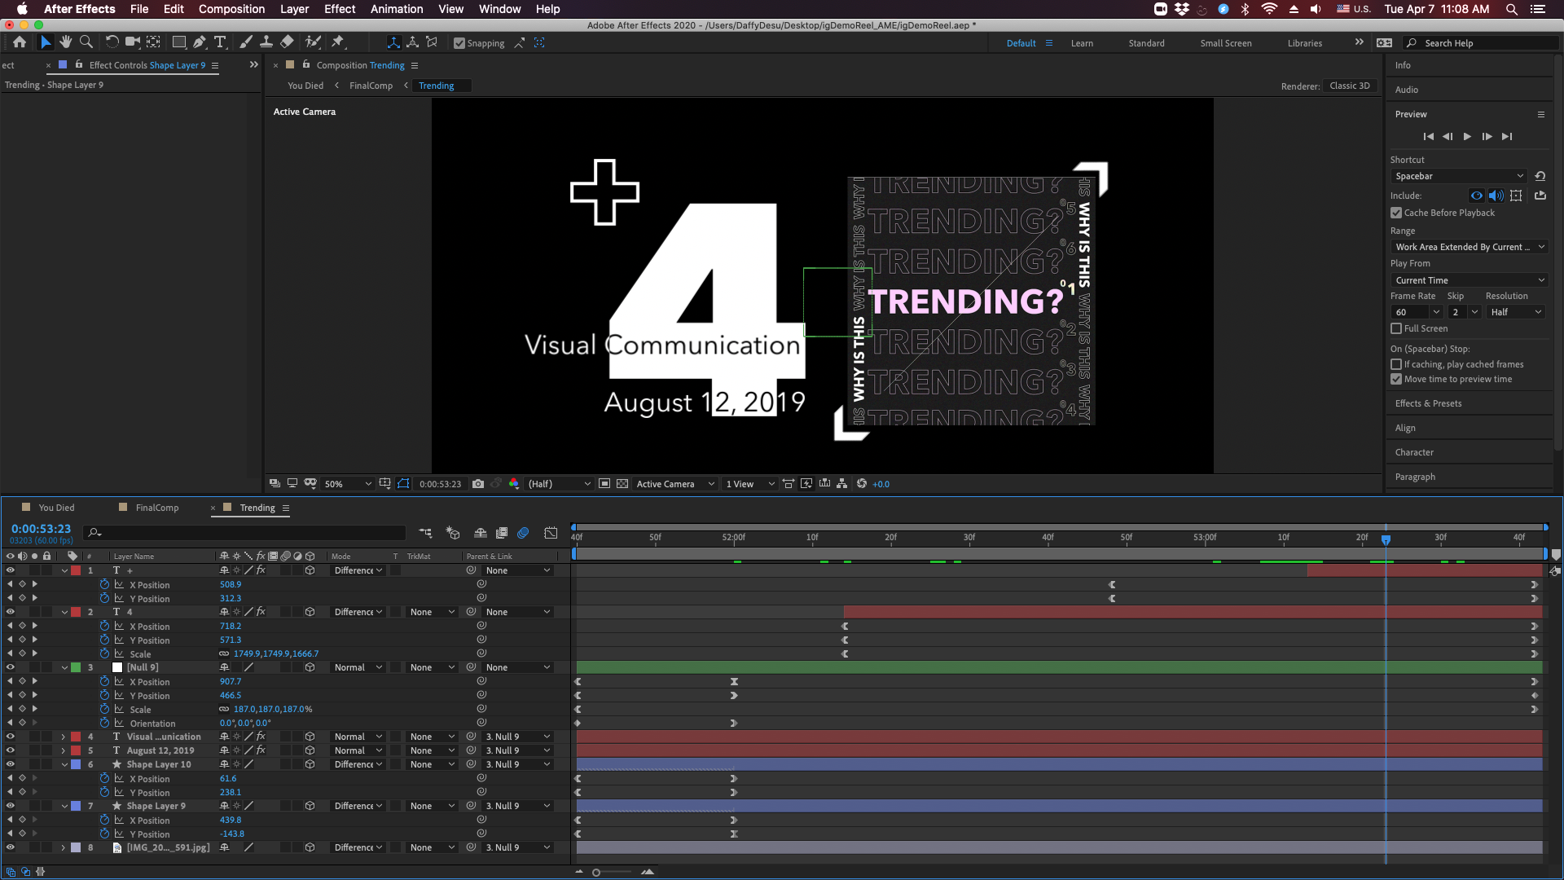Toggle Draft 3D in timeline

[454, 533]
